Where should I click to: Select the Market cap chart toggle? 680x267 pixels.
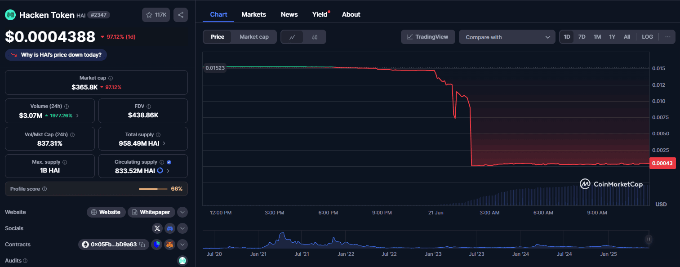(x=254, y=37)
